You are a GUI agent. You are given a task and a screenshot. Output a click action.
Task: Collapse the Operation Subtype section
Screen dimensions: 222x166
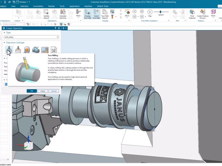(4, 43)
